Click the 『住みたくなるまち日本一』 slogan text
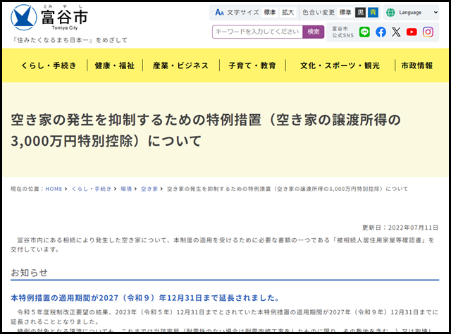451x334 pixels. pos(69,40)
